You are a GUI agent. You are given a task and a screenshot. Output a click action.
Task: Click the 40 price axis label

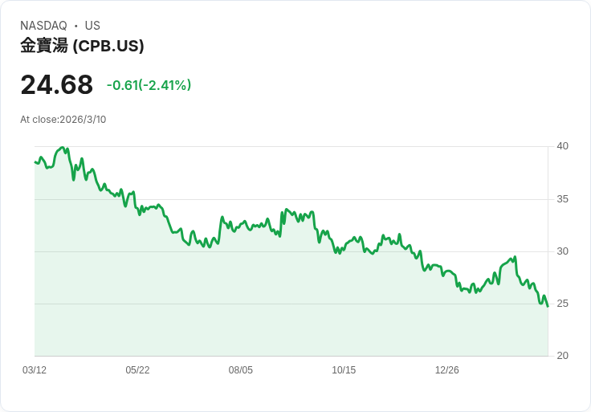(x=562, y=146)
